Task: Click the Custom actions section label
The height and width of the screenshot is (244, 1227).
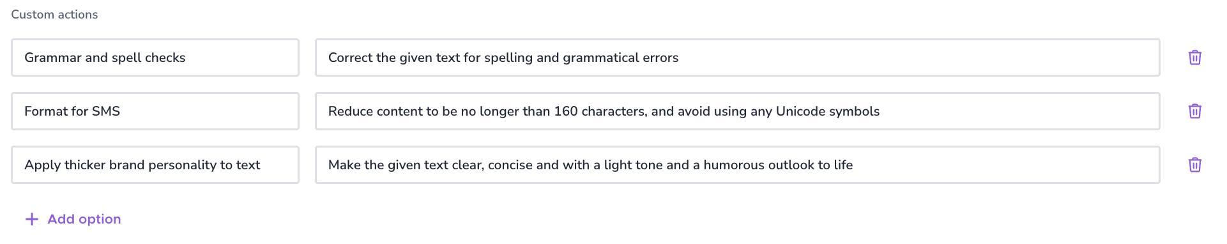Action: (x=54, y=15)
